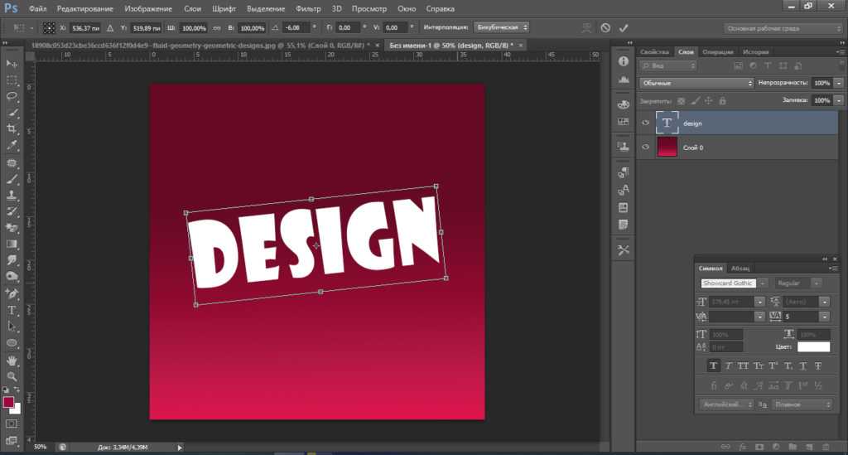Click the design layer thumbnail
Image resolution: width=848 pixels, height=455 pixels.
pyautogui.click(x=667, y=123)
